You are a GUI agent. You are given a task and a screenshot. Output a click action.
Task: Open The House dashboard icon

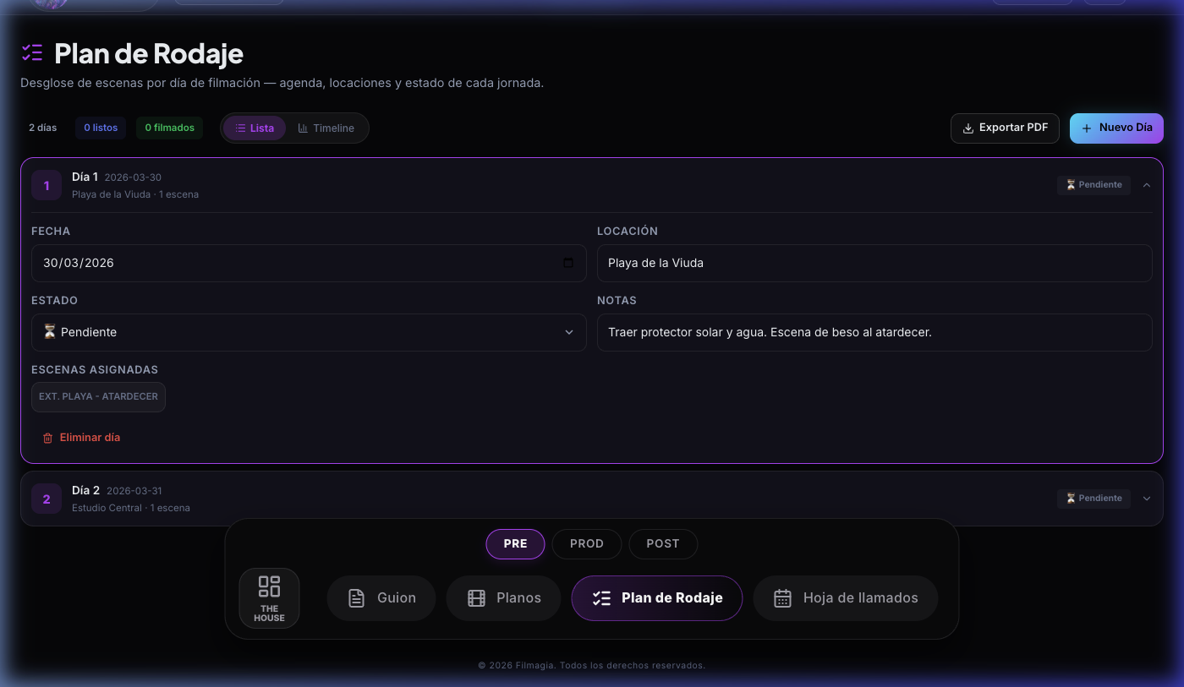[269, 586]
